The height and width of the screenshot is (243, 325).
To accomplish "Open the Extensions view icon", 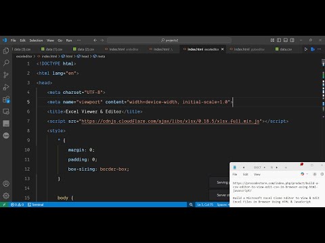I will point(6,99).
